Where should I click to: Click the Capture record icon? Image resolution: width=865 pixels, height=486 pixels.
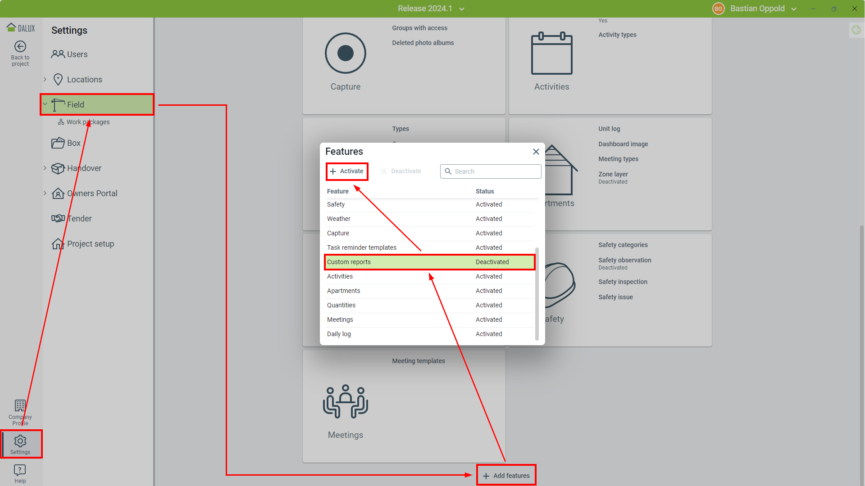pyautogui.click(x=345, y=53)
